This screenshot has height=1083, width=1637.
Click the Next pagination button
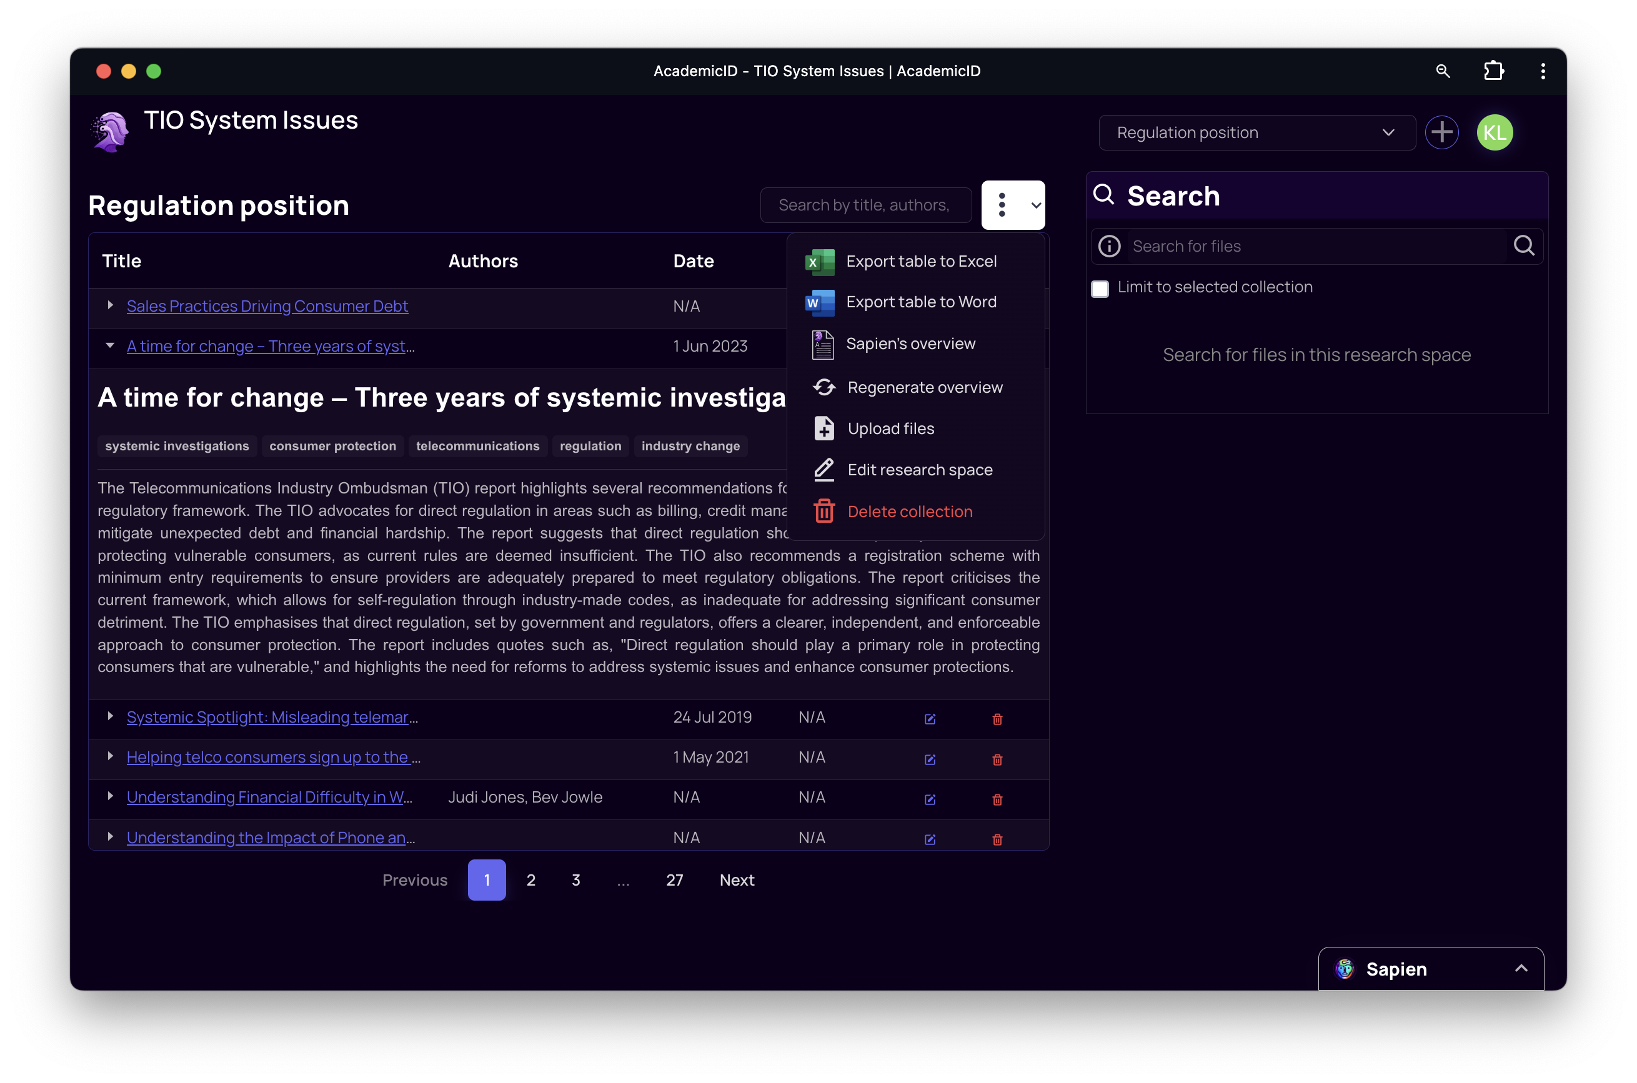[737, 880]
